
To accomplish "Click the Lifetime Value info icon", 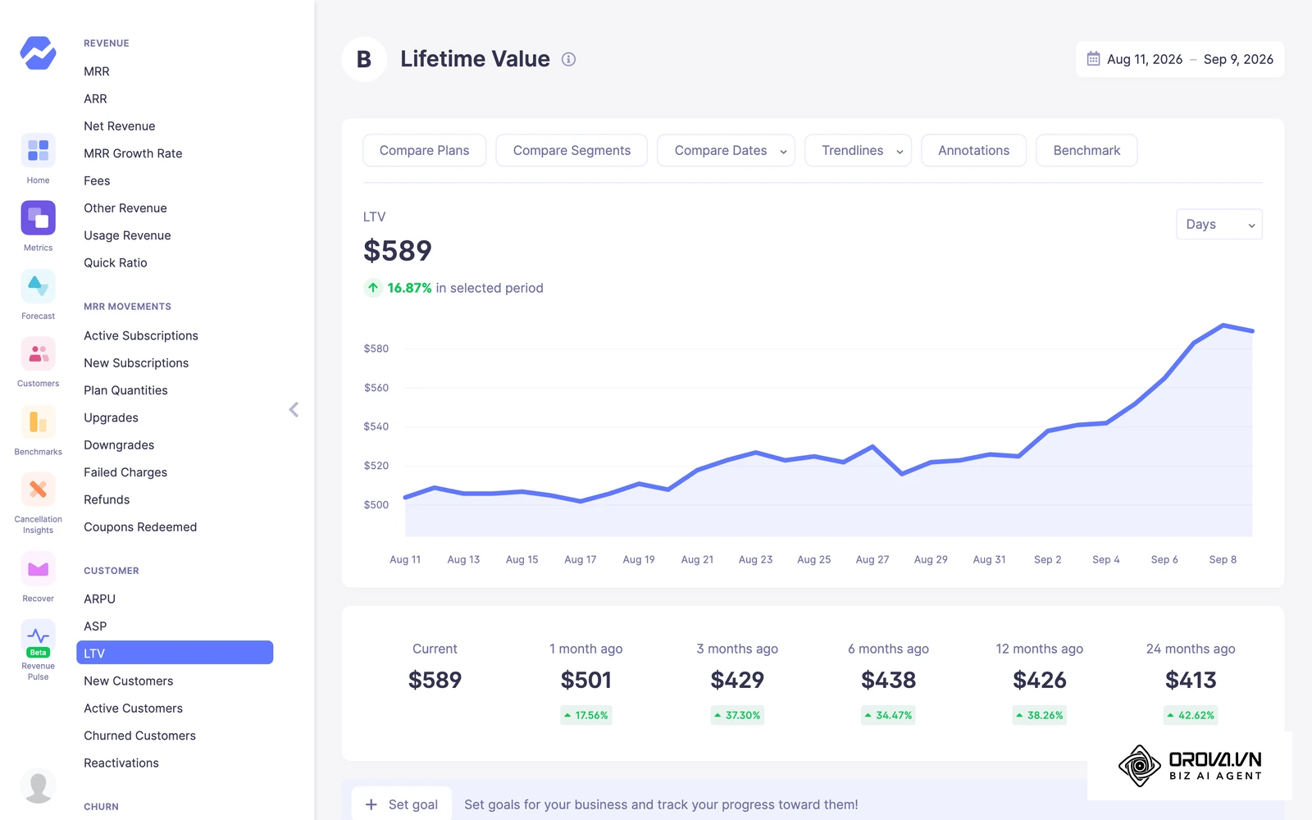I will 568,59.
